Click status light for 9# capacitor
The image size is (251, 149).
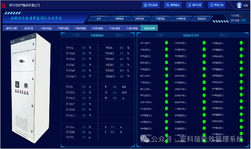[x=166, y=95]
